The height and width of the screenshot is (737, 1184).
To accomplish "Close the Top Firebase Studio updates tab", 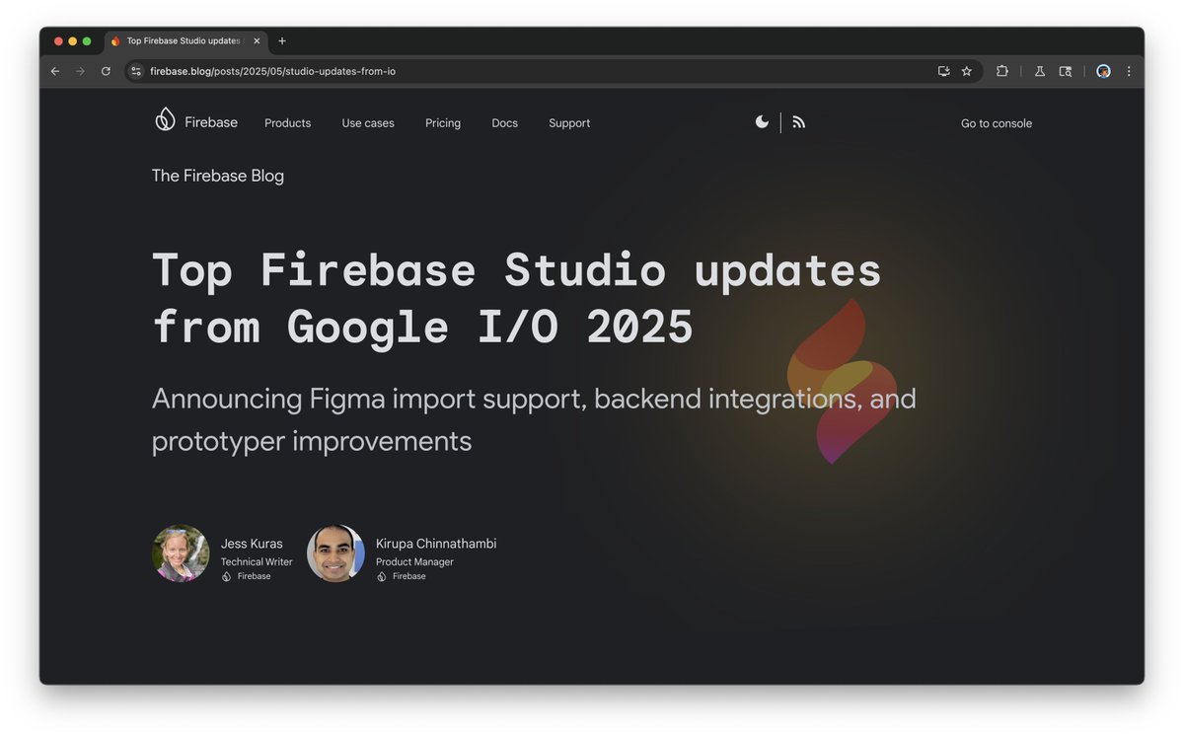I will pos(258,41).
